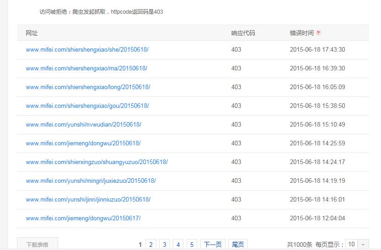Click the help icon beside 错误时间
The image size is (381, 250).
(318, 33)
